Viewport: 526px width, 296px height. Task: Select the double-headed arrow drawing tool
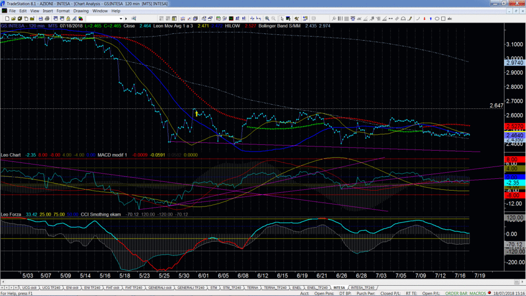[x=390, y=19]
